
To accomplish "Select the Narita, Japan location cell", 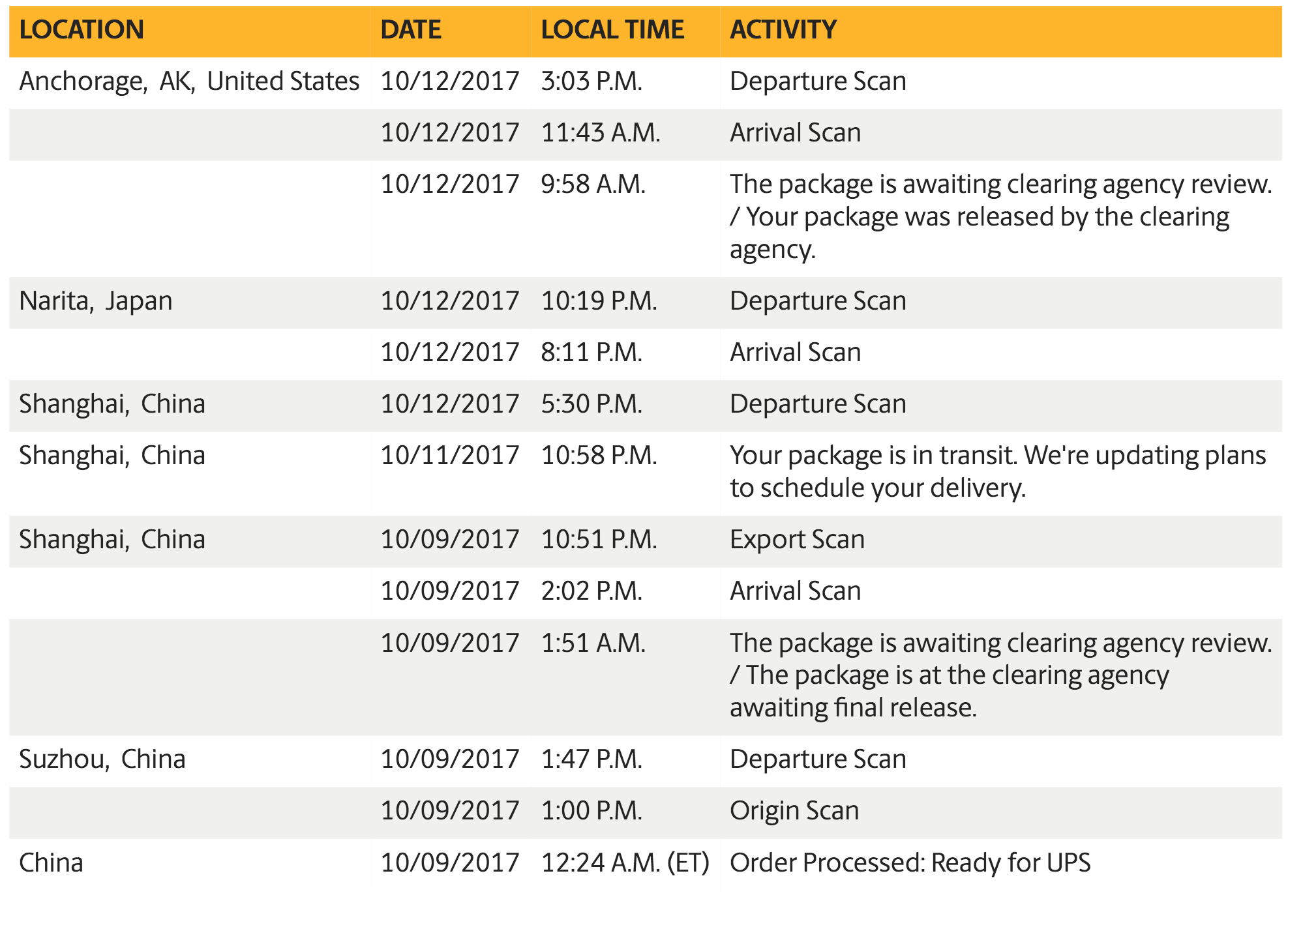I will point(96,301).
